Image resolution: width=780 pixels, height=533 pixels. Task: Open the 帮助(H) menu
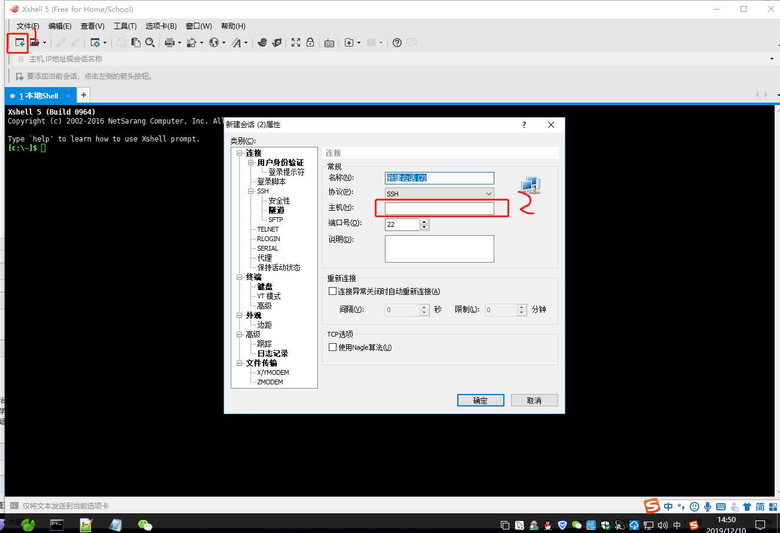[x=233, y=26]
